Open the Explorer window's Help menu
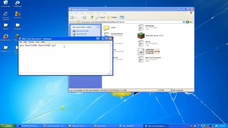Image resolution: width=228 pixels, height=128 pixels. pos(104,13)
